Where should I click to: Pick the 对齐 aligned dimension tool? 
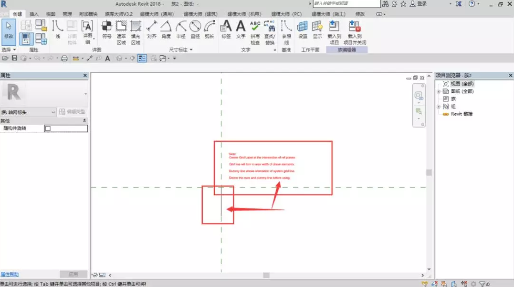pos(152,29)
